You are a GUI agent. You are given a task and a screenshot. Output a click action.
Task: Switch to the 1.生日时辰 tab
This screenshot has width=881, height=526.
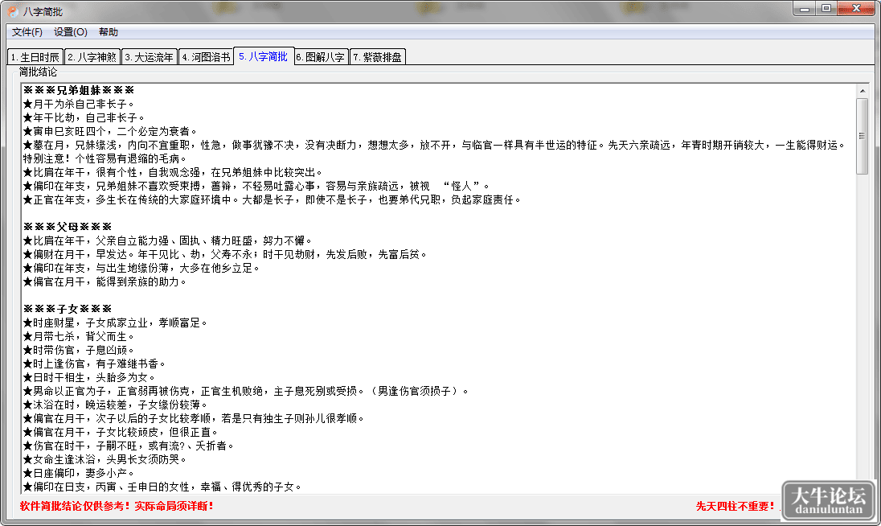click(35, 57)
